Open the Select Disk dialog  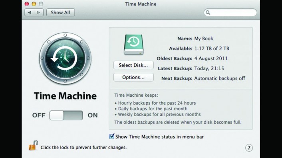click(x=133, y=65)
